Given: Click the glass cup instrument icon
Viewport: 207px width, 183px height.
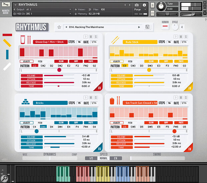Looking at the screenshot, I should click(23, 40).
